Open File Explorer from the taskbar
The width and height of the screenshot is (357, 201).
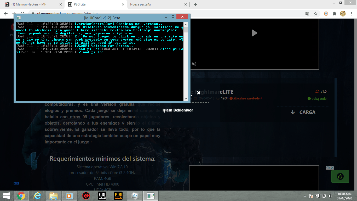(x=54, y=196)
